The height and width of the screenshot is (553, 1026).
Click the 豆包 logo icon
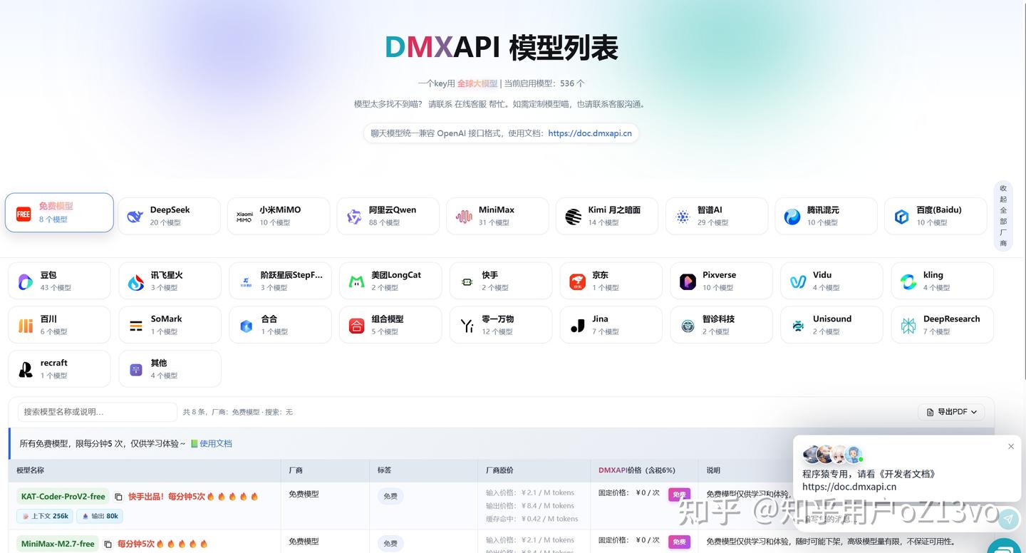26,281
